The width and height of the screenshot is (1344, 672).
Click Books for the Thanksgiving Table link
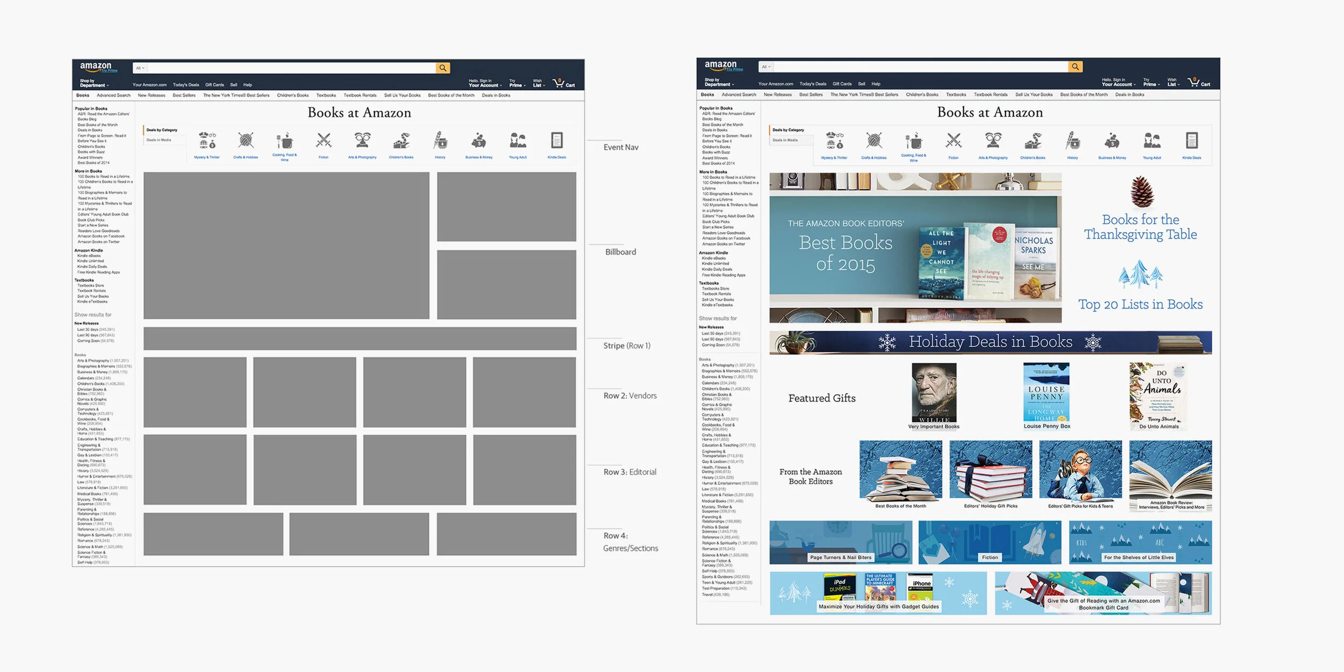pos(1140,227)
